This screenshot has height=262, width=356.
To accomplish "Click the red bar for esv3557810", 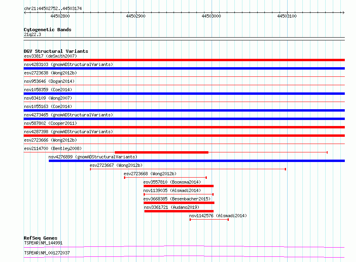I will (x=178, y=186).
